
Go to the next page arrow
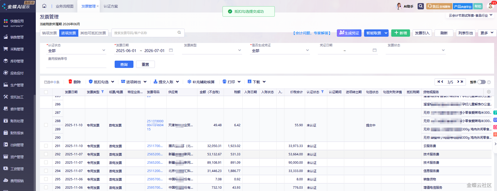[x=458, y=82]
